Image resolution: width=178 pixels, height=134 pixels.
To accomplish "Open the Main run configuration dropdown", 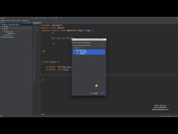I will click(37, 18).
